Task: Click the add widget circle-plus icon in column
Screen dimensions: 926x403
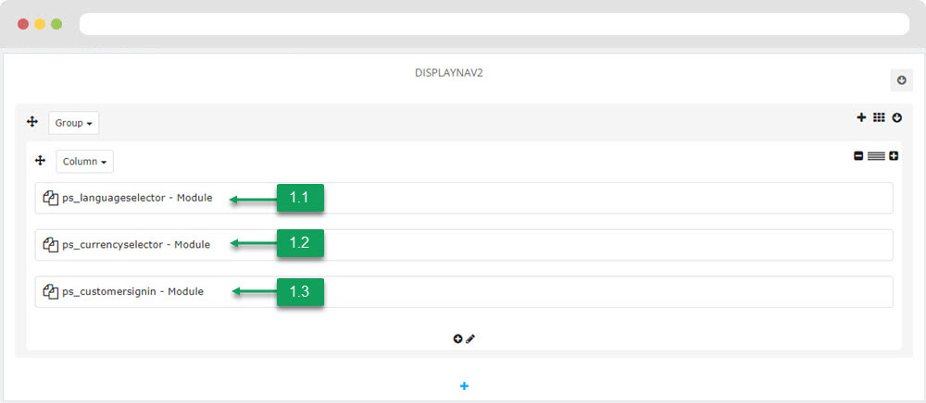Action: (457, 339)
